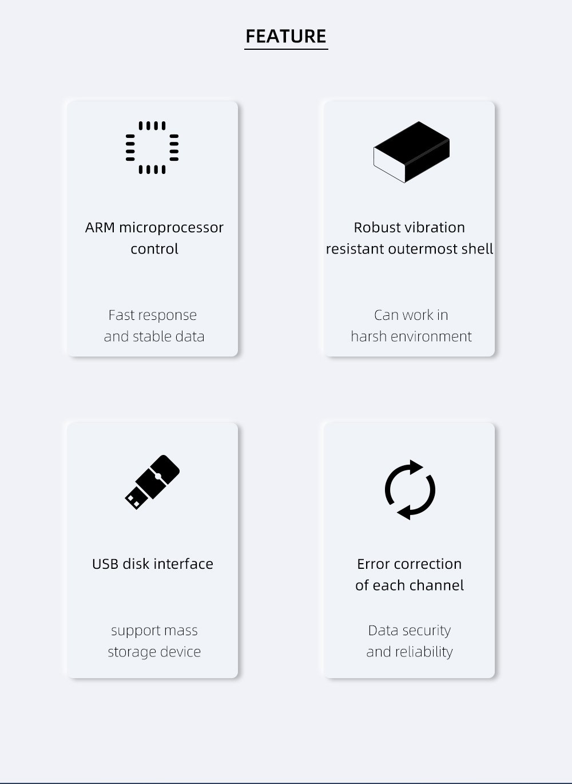Click 'USB disk interface' title
572x784 pixels.
point(153,564)
